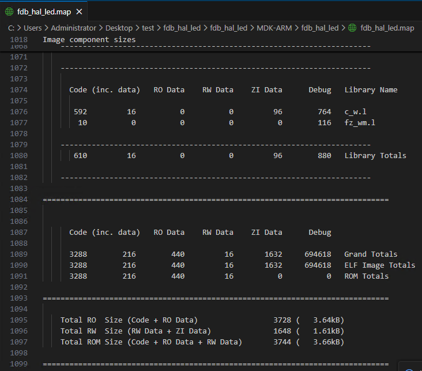Click the globe icon in breadcrumb path
Screen dimensions: 422x371
pos(352,28)
